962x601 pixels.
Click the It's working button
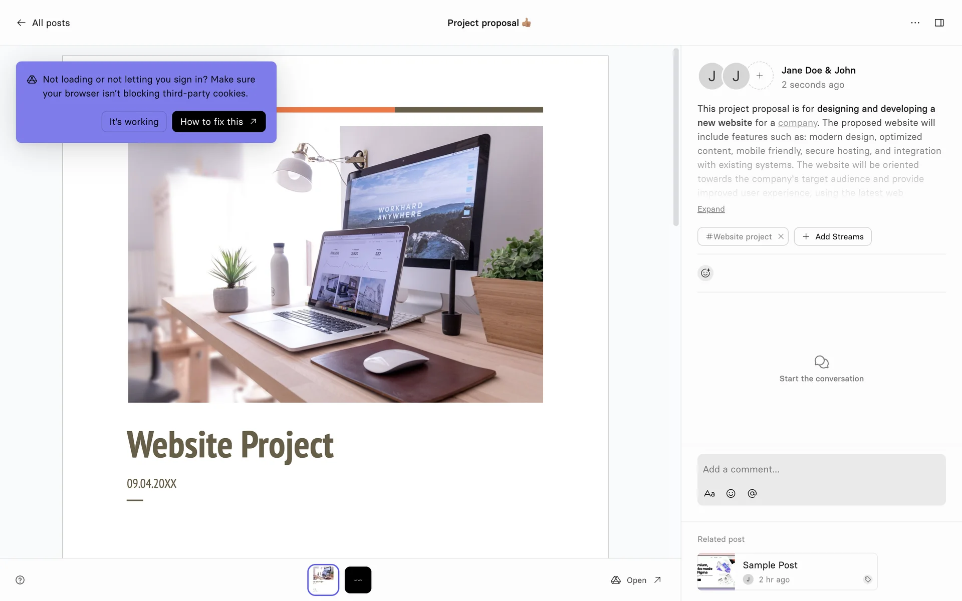pyautogui.click(x=134, y=122)
